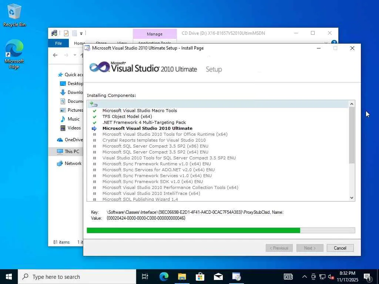Viewport: 379px width, 284px height.
Task: Click the setup window title bar icon
Action: [87, 48]
